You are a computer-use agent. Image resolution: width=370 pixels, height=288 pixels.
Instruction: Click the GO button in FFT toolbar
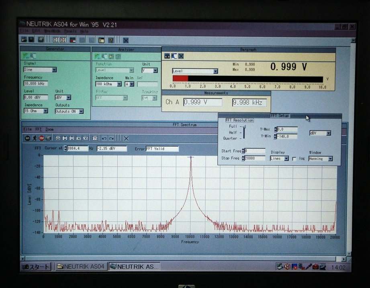click(27, 138)
